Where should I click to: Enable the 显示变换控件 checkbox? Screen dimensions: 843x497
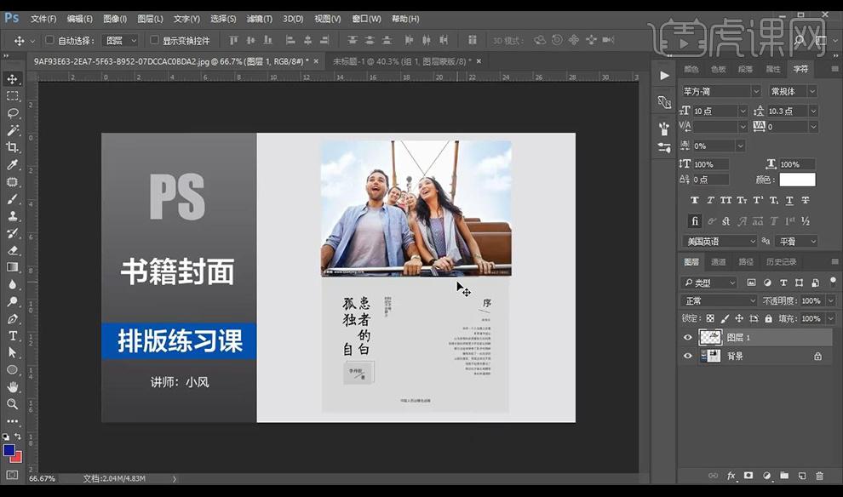pos(154,40)
